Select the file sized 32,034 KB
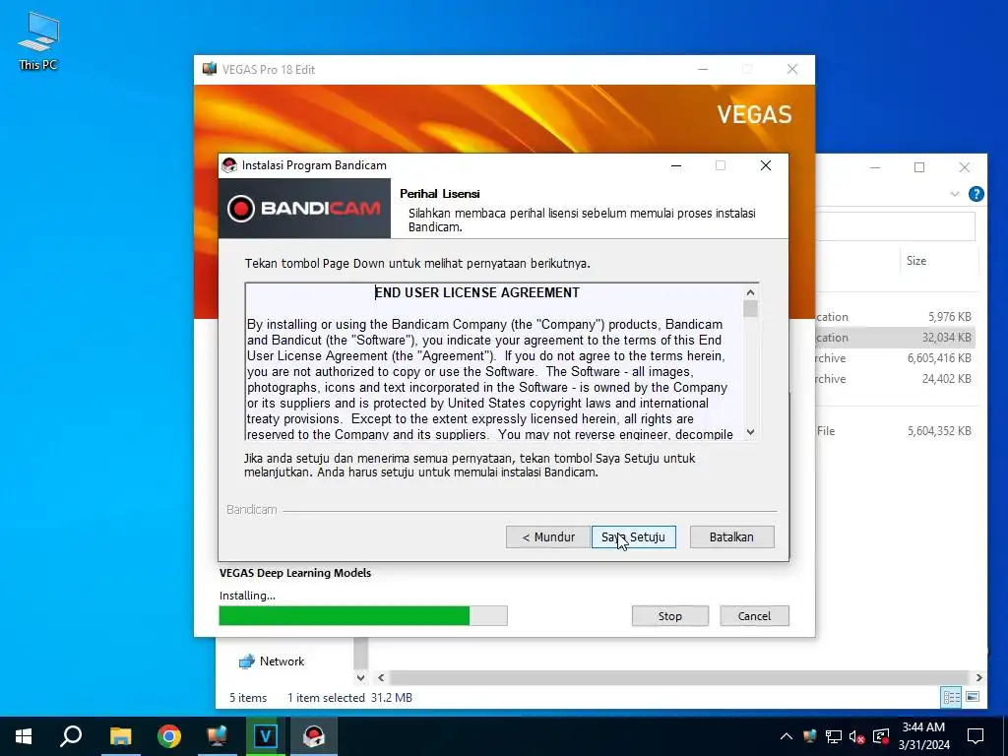The width and height of the screenshot is (1008, 756). tap(896, 338)
